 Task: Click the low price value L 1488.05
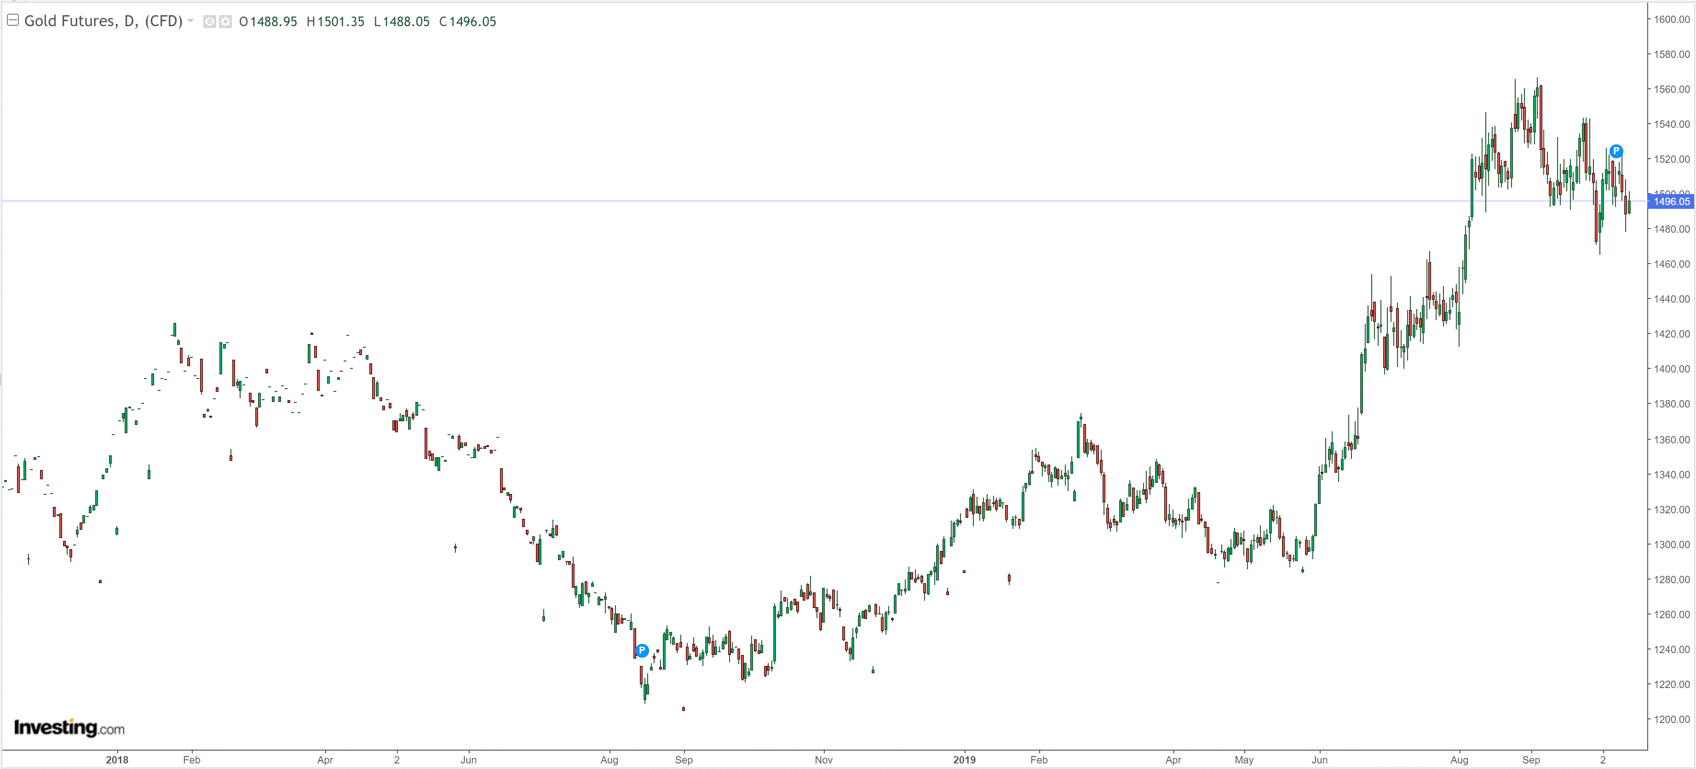click(x=402, y=22)
